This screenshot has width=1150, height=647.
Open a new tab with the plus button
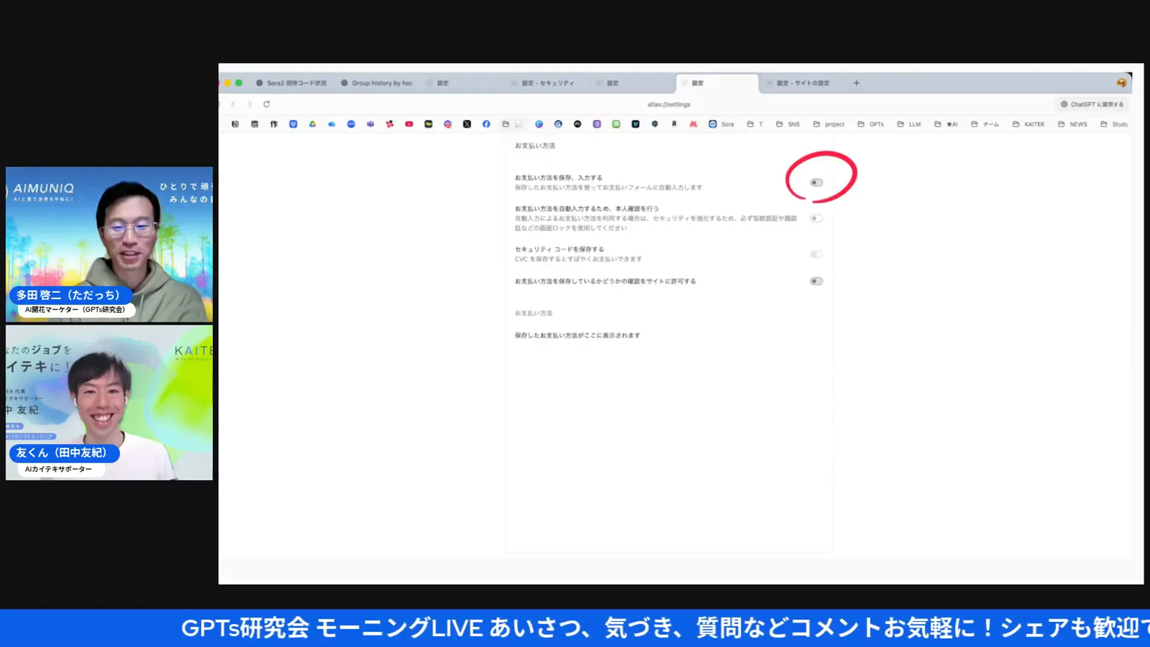coord(857,83)
